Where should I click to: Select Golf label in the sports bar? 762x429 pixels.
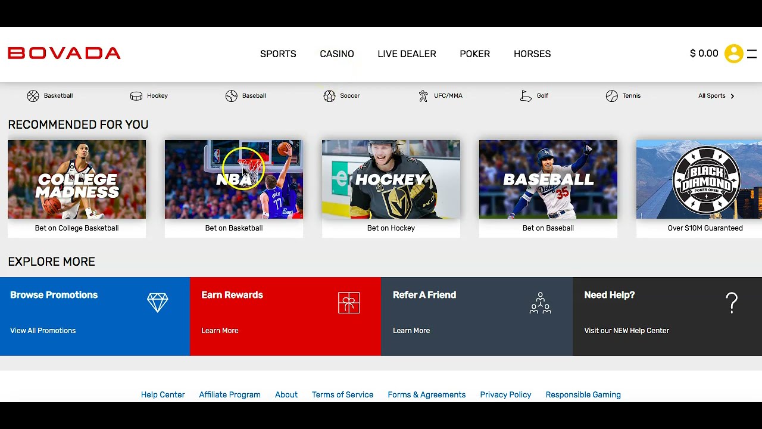tap(542, 96)
